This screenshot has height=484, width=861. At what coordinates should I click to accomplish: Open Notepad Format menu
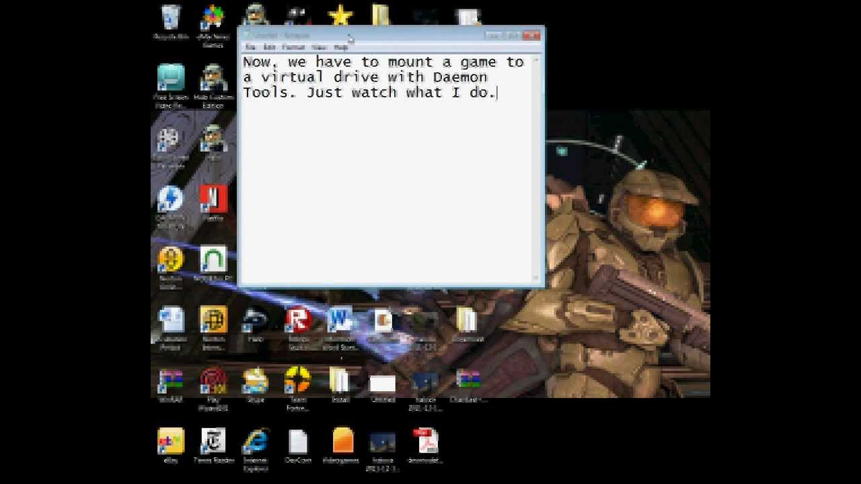[x=293, y=47]
